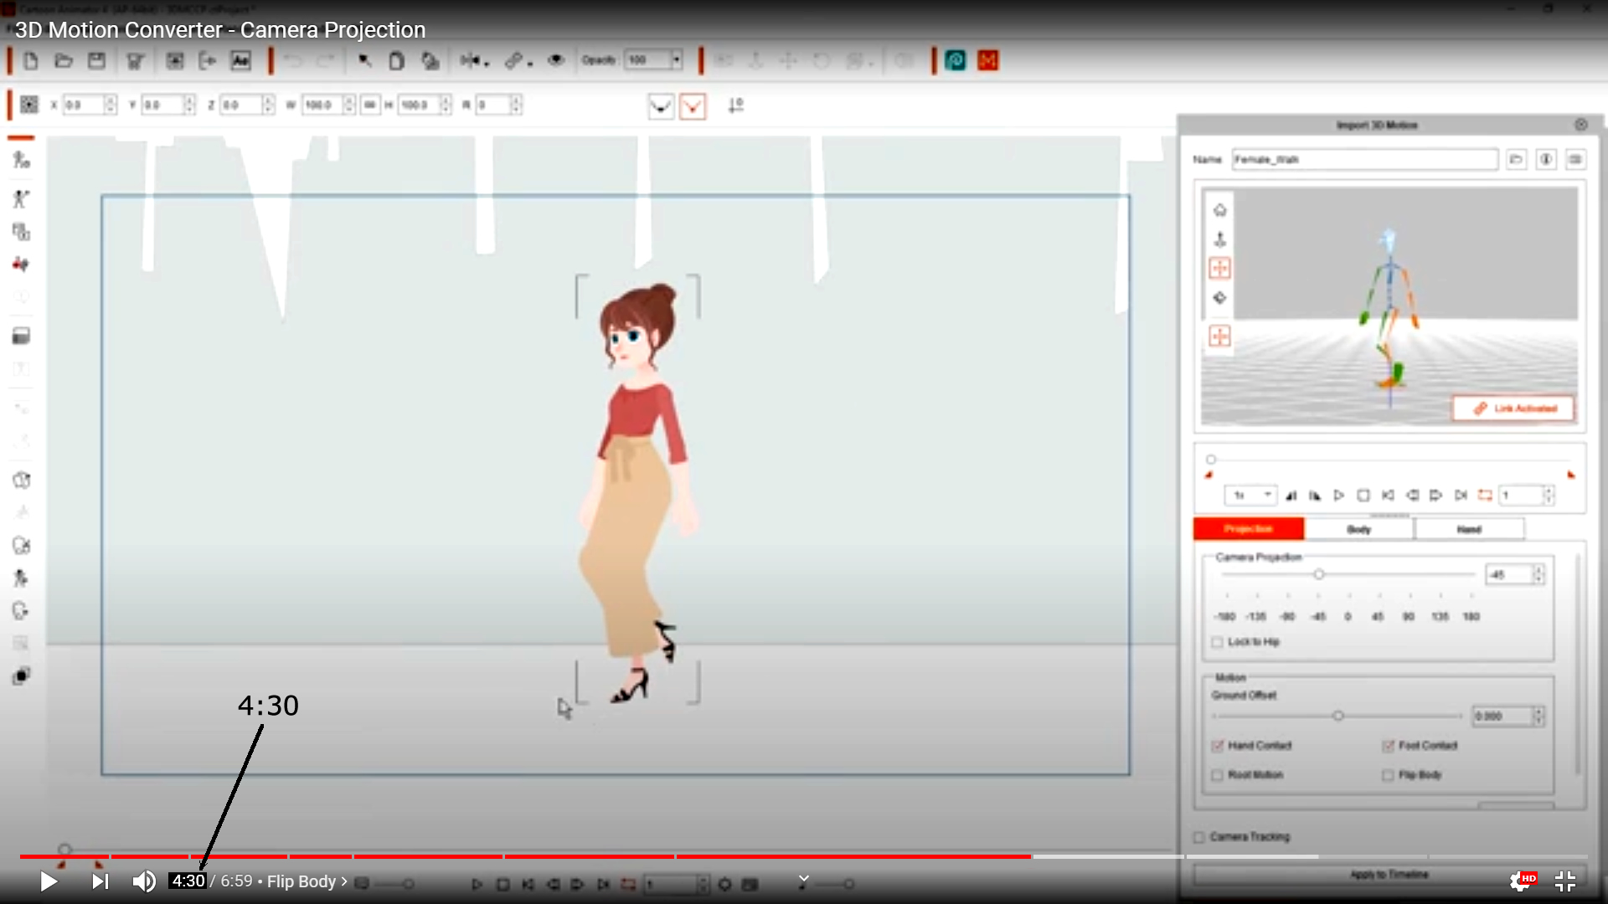Click the Camera Projection slider handle

coord(1318,574)
